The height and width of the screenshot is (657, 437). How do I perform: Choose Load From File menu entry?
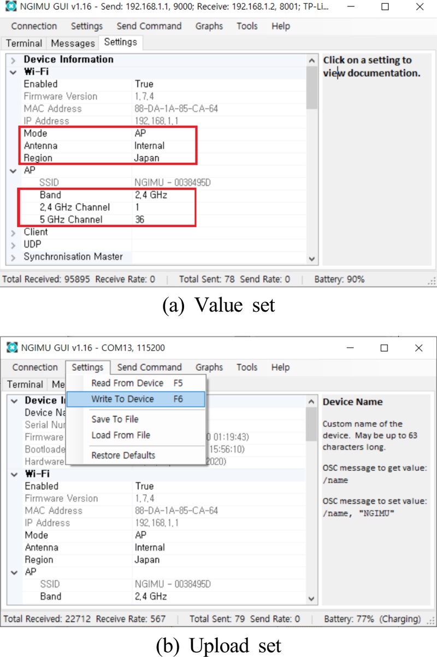pyautogui.click(x=135, y=435)
